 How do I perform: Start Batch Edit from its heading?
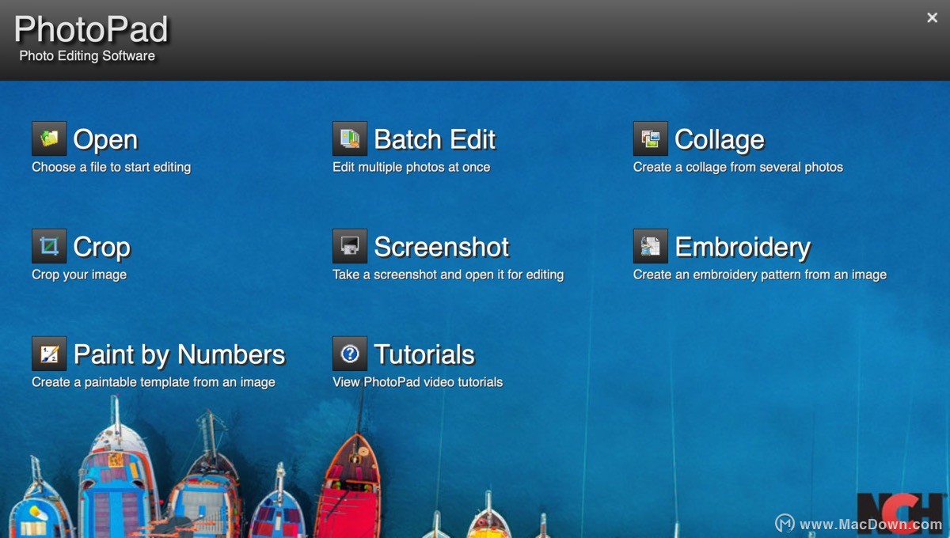[x=435, y=139]
